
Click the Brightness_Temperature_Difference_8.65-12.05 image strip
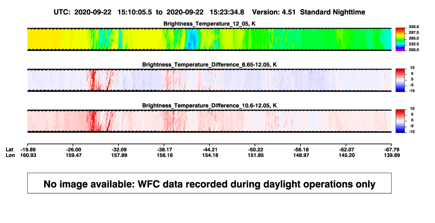(209, 80)
